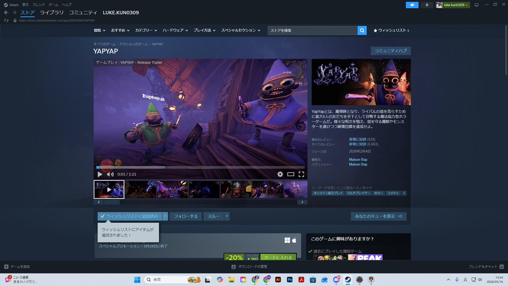Play the YAPYAP release trailer
Viewport: 508px width, 286px height.
tap(100, 174)
